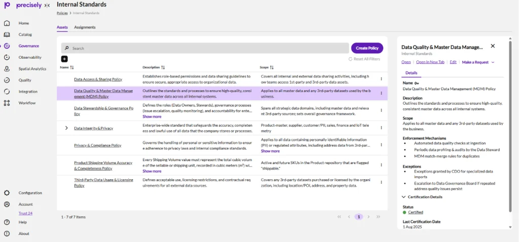Sort the table by Description column
519x242 pixels.
[x=163, y=67]
